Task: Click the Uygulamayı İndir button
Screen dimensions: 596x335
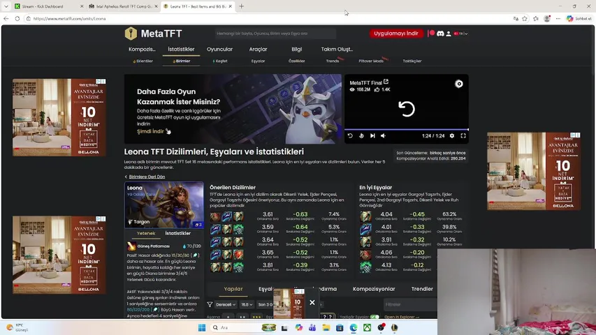Action: click(x=395, y=33)
